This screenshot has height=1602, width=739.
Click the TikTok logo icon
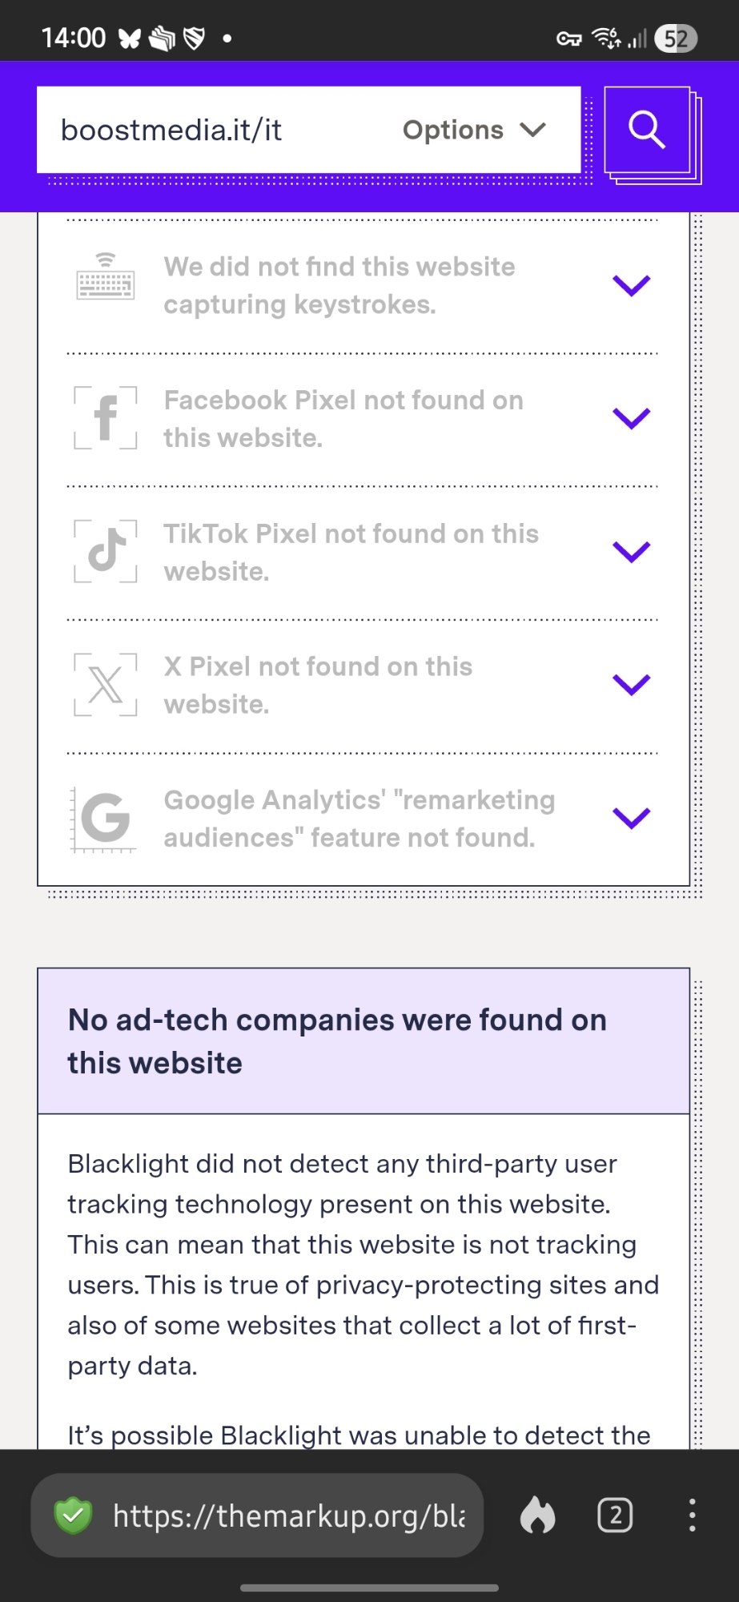(106, 551)
